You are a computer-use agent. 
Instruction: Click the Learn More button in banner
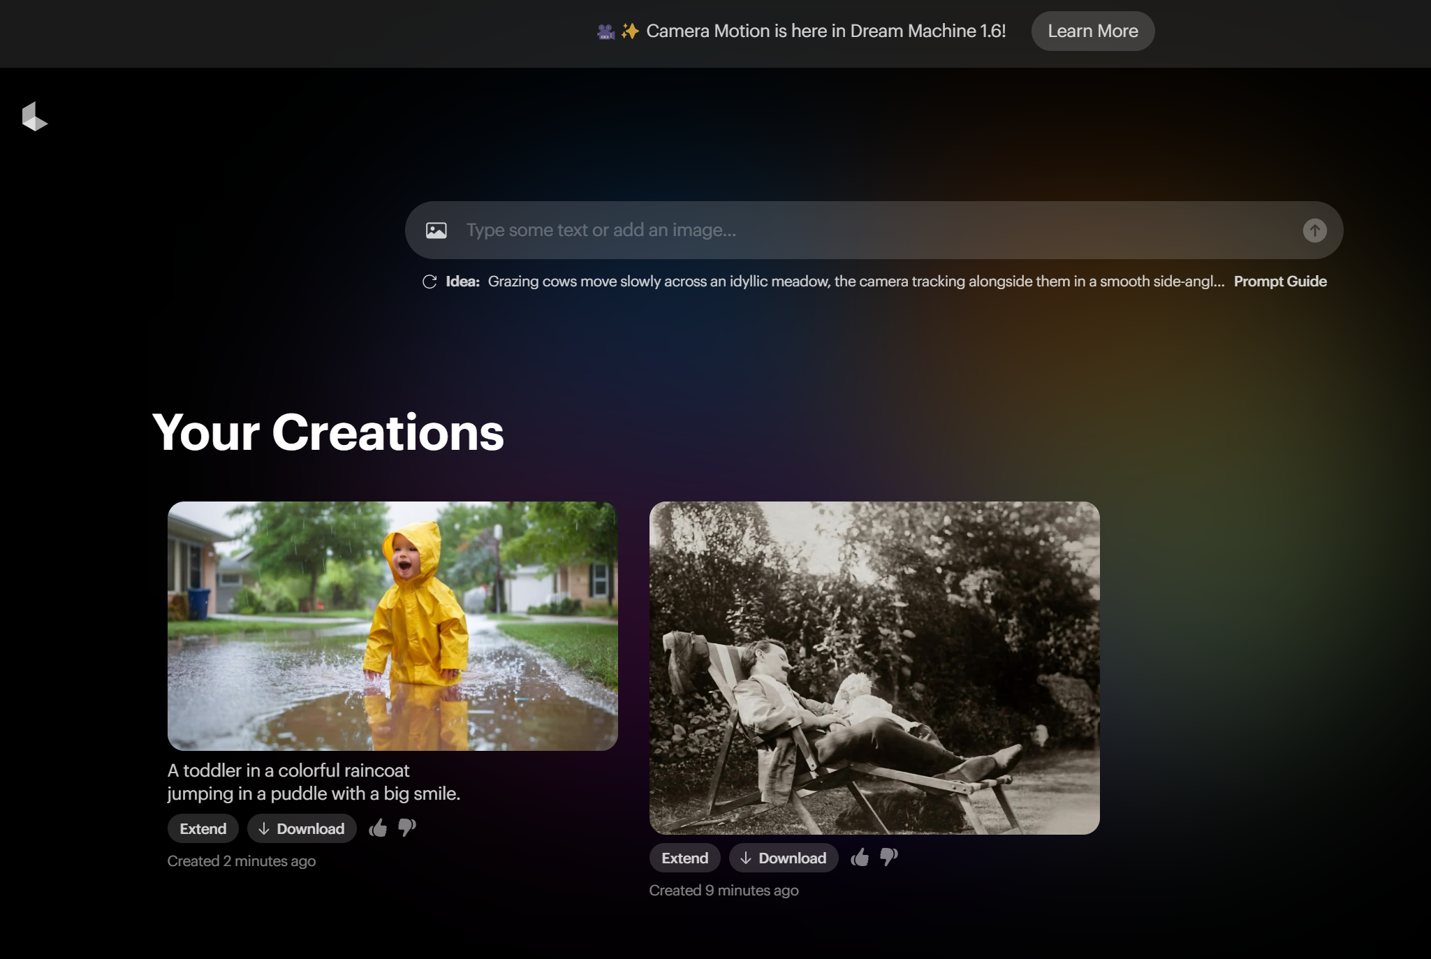click(1092, 31)
